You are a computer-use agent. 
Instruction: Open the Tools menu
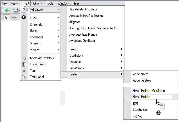click(50, 3)
